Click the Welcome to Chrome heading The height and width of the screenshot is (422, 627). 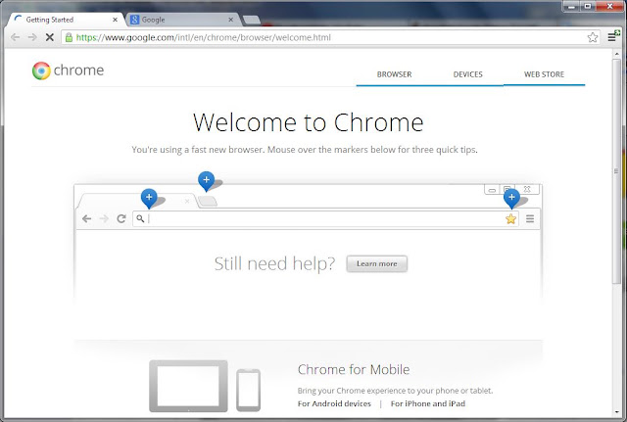point(308,122)
